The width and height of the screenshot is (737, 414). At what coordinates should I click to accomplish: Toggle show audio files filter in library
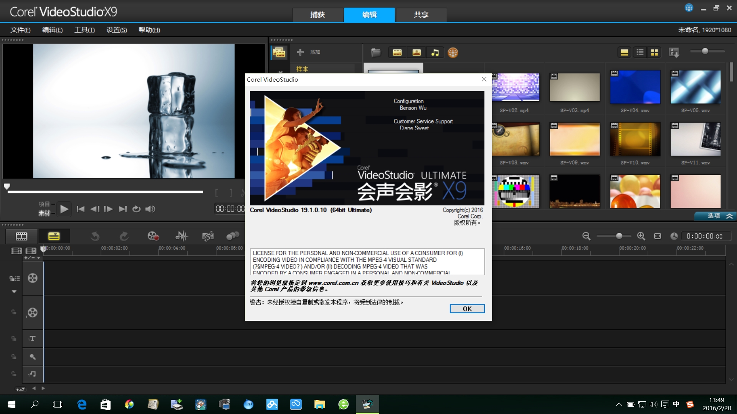click(x=435, y=53)
